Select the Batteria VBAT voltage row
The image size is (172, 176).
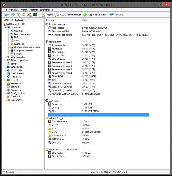point(99,139)
